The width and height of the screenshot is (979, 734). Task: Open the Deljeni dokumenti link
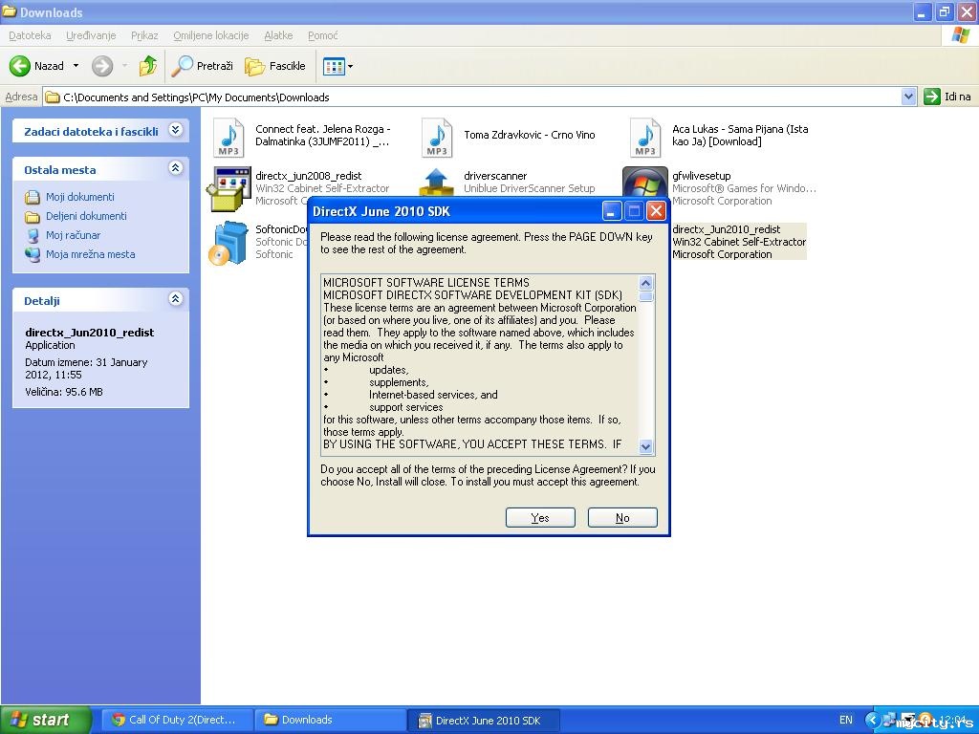tap(86, 216)
